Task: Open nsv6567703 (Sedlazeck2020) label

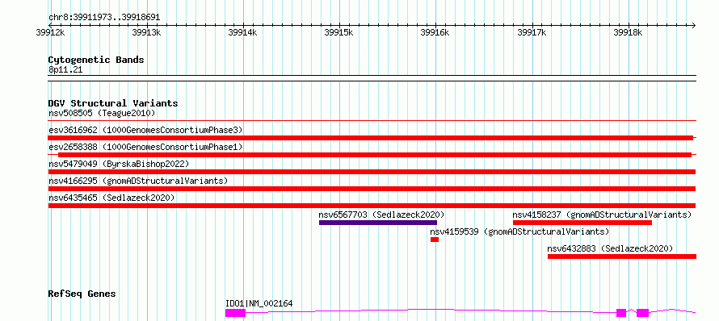Action: 381,215
